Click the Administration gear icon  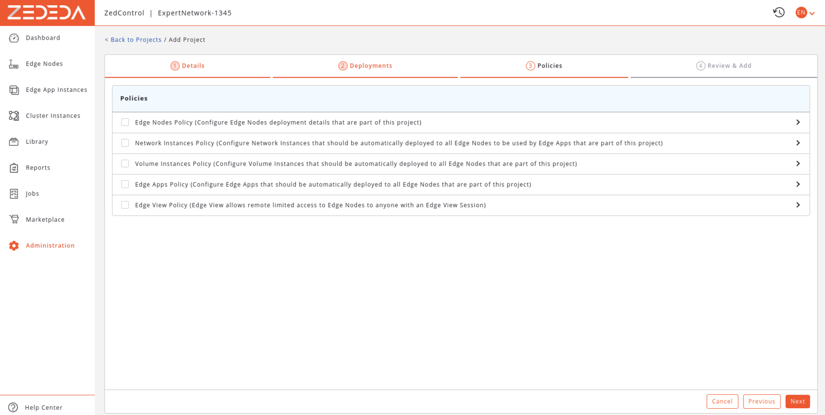coord(14,246)
